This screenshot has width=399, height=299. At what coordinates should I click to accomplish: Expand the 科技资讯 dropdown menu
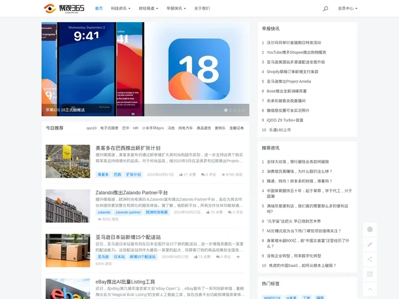click(x=121, y=8)
